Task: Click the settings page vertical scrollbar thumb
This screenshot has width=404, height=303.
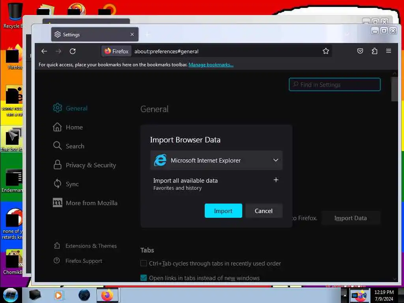Action: click(x=394, y=89)
